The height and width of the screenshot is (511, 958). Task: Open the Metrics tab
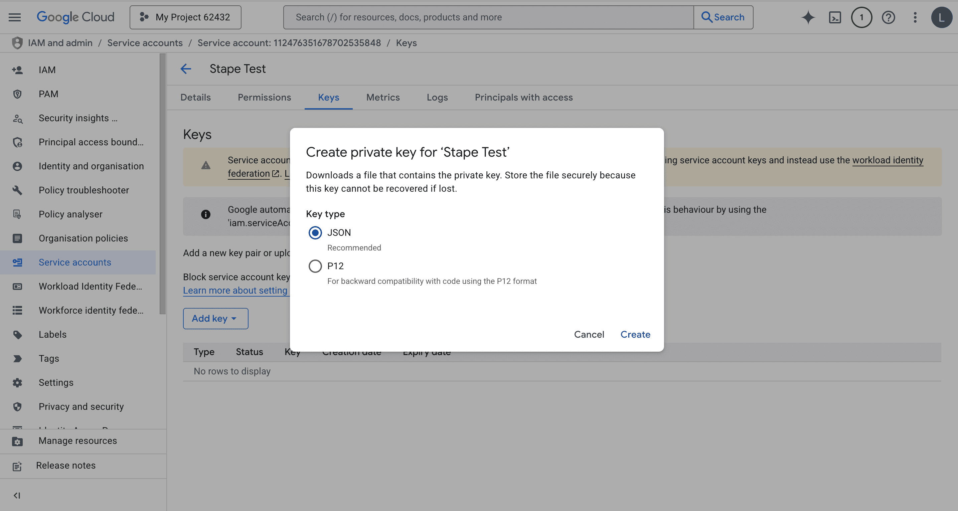(383, 98)
